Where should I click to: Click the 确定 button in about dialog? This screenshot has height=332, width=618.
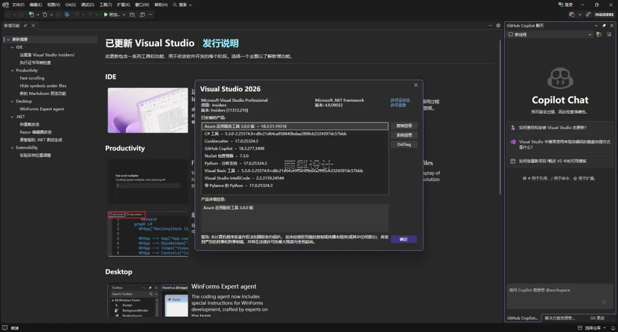(x=403, y=239)
